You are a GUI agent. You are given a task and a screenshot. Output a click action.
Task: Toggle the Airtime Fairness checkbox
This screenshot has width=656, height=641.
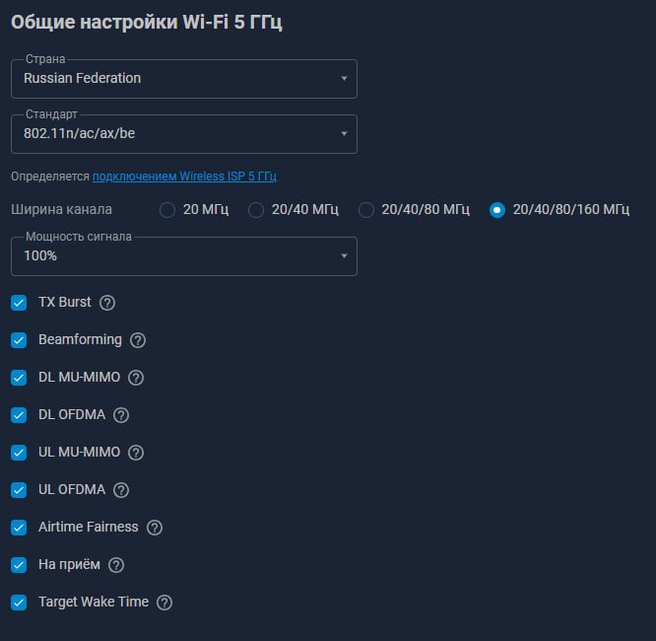(x=19, y=528)
